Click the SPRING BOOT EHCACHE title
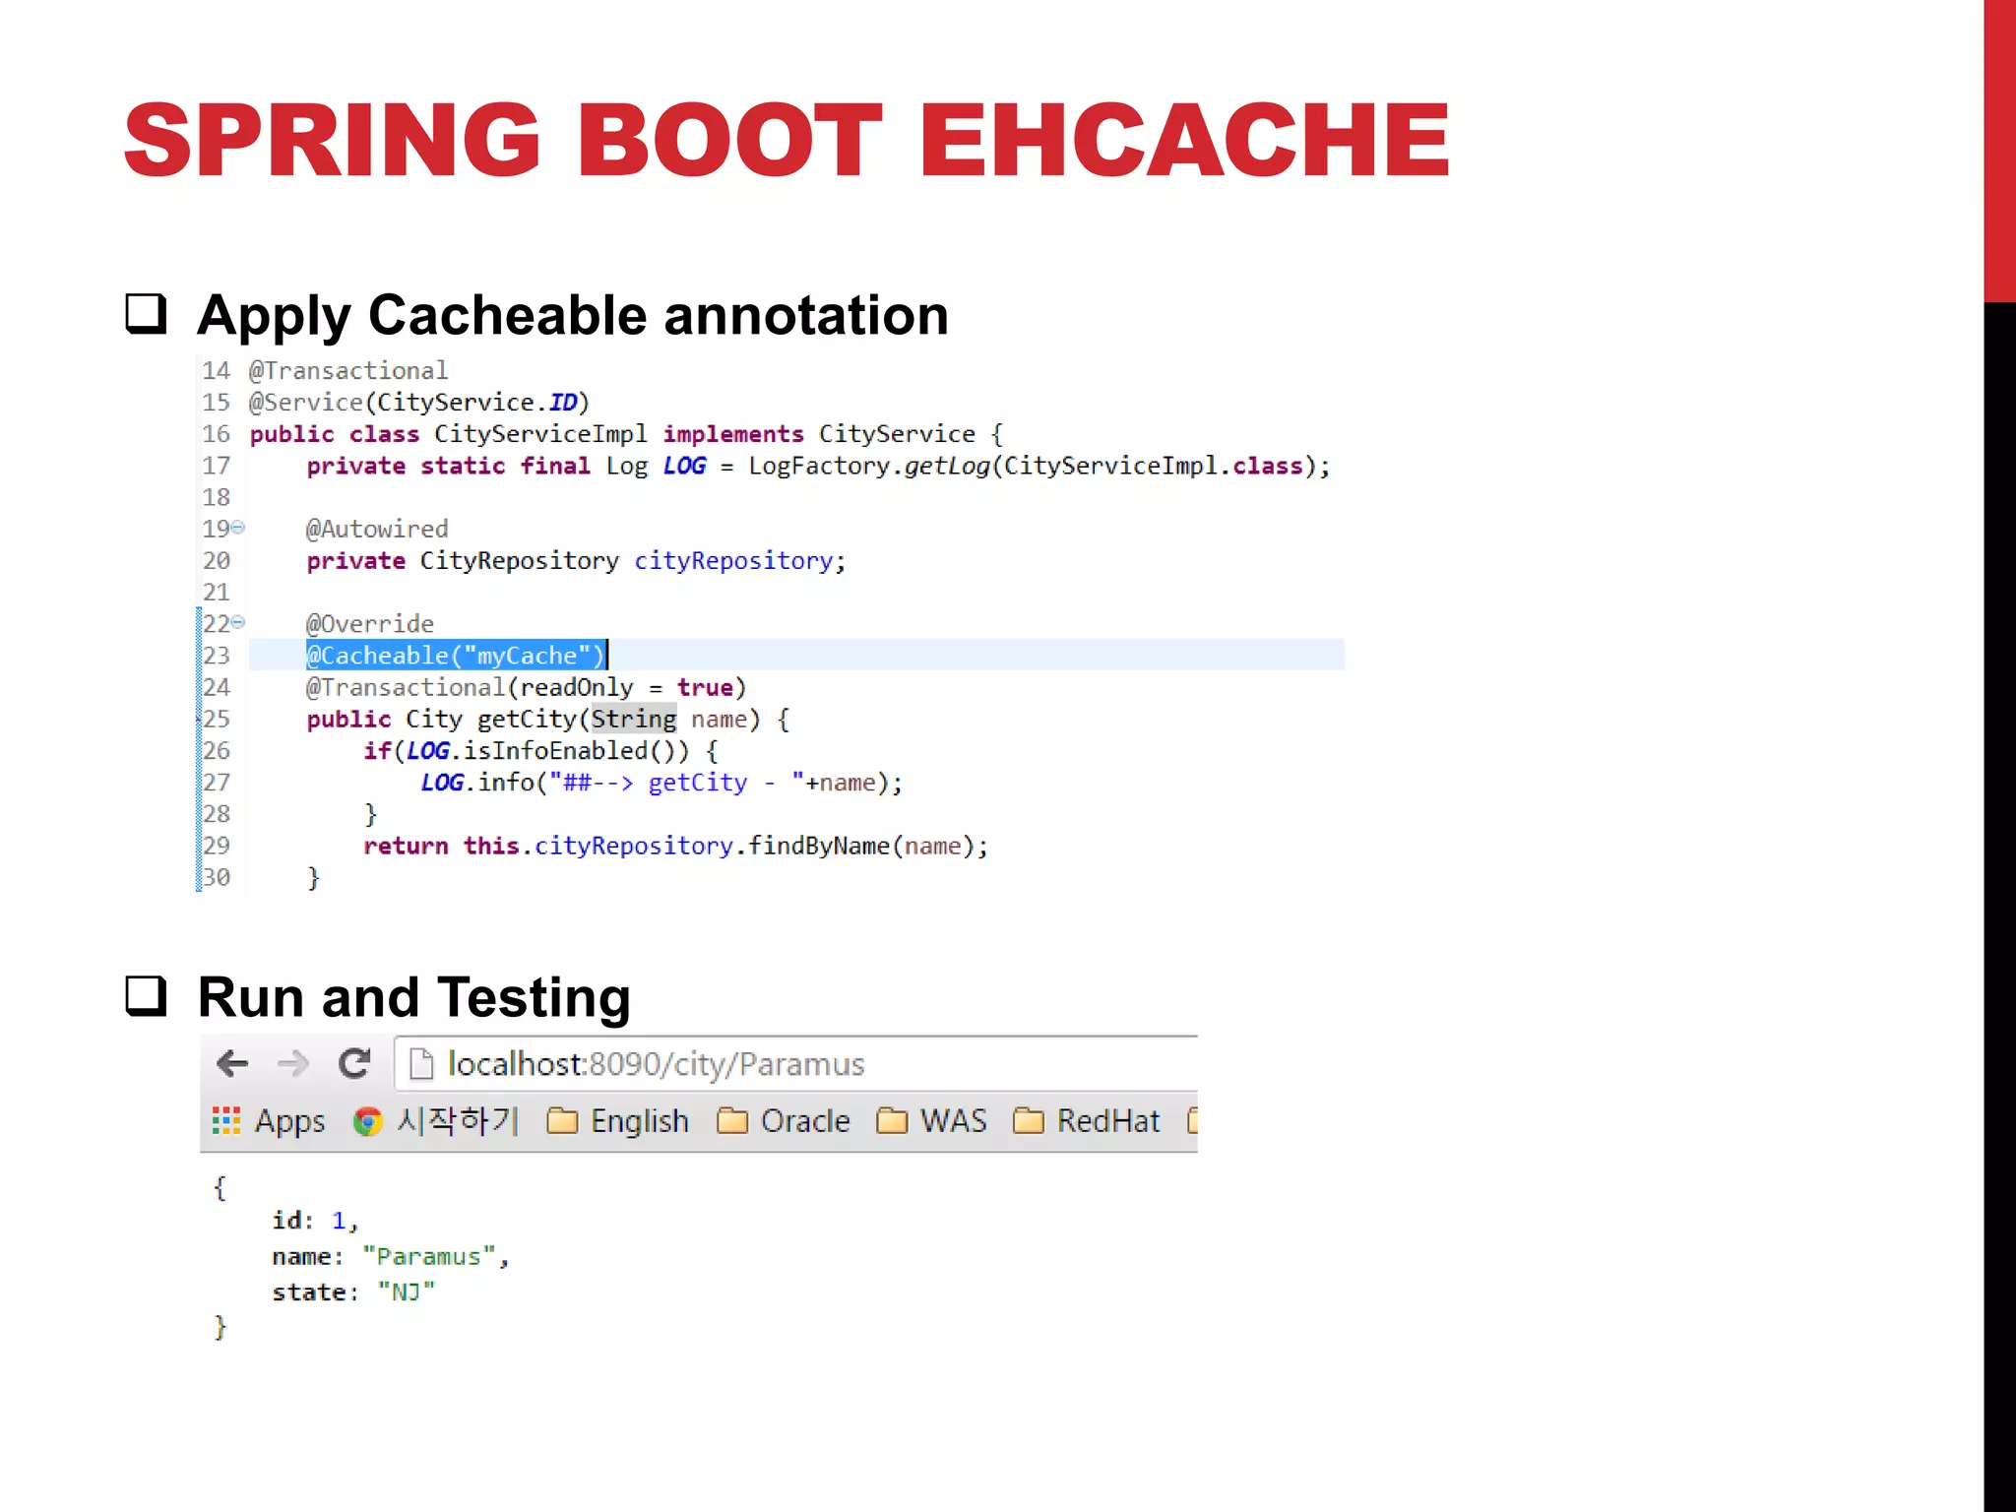The image size is (2016, 1512). pyautogui.click(x=786, y=141)
